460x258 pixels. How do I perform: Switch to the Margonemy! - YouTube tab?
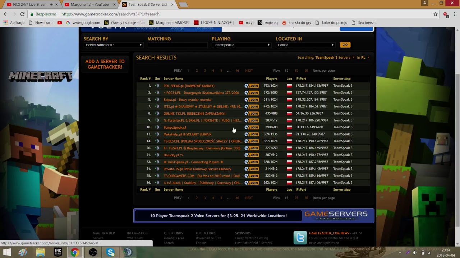tap(90, 5)
